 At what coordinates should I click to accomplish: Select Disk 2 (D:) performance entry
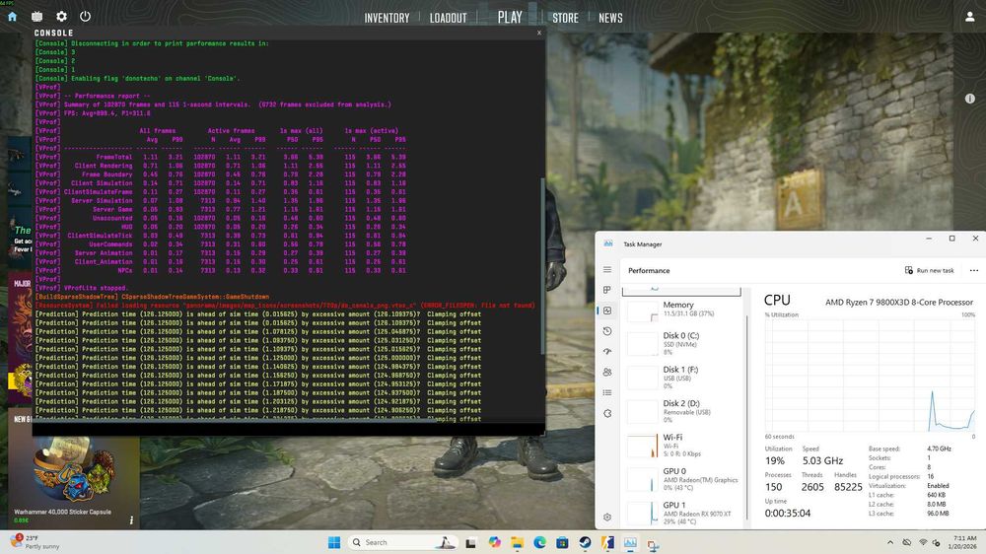pyautogui.click(x=683, y=411)
